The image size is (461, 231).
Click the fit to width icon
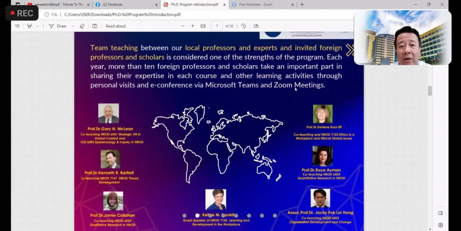coord(203,26)
